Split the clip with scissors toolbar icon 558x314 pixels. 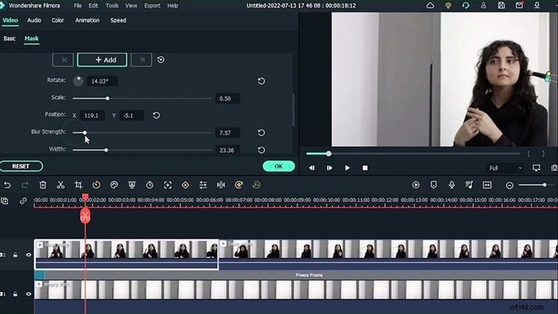pyautogui.click(x=61, y=185)
